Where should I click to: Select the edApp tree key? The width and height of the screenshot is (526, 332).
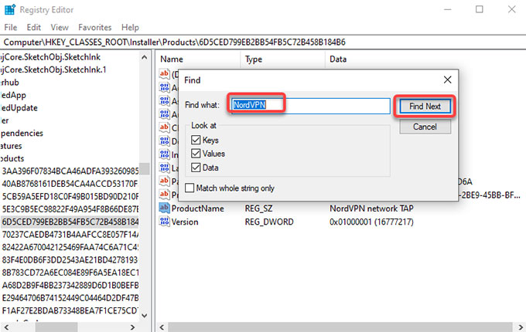tap(13, 95)
